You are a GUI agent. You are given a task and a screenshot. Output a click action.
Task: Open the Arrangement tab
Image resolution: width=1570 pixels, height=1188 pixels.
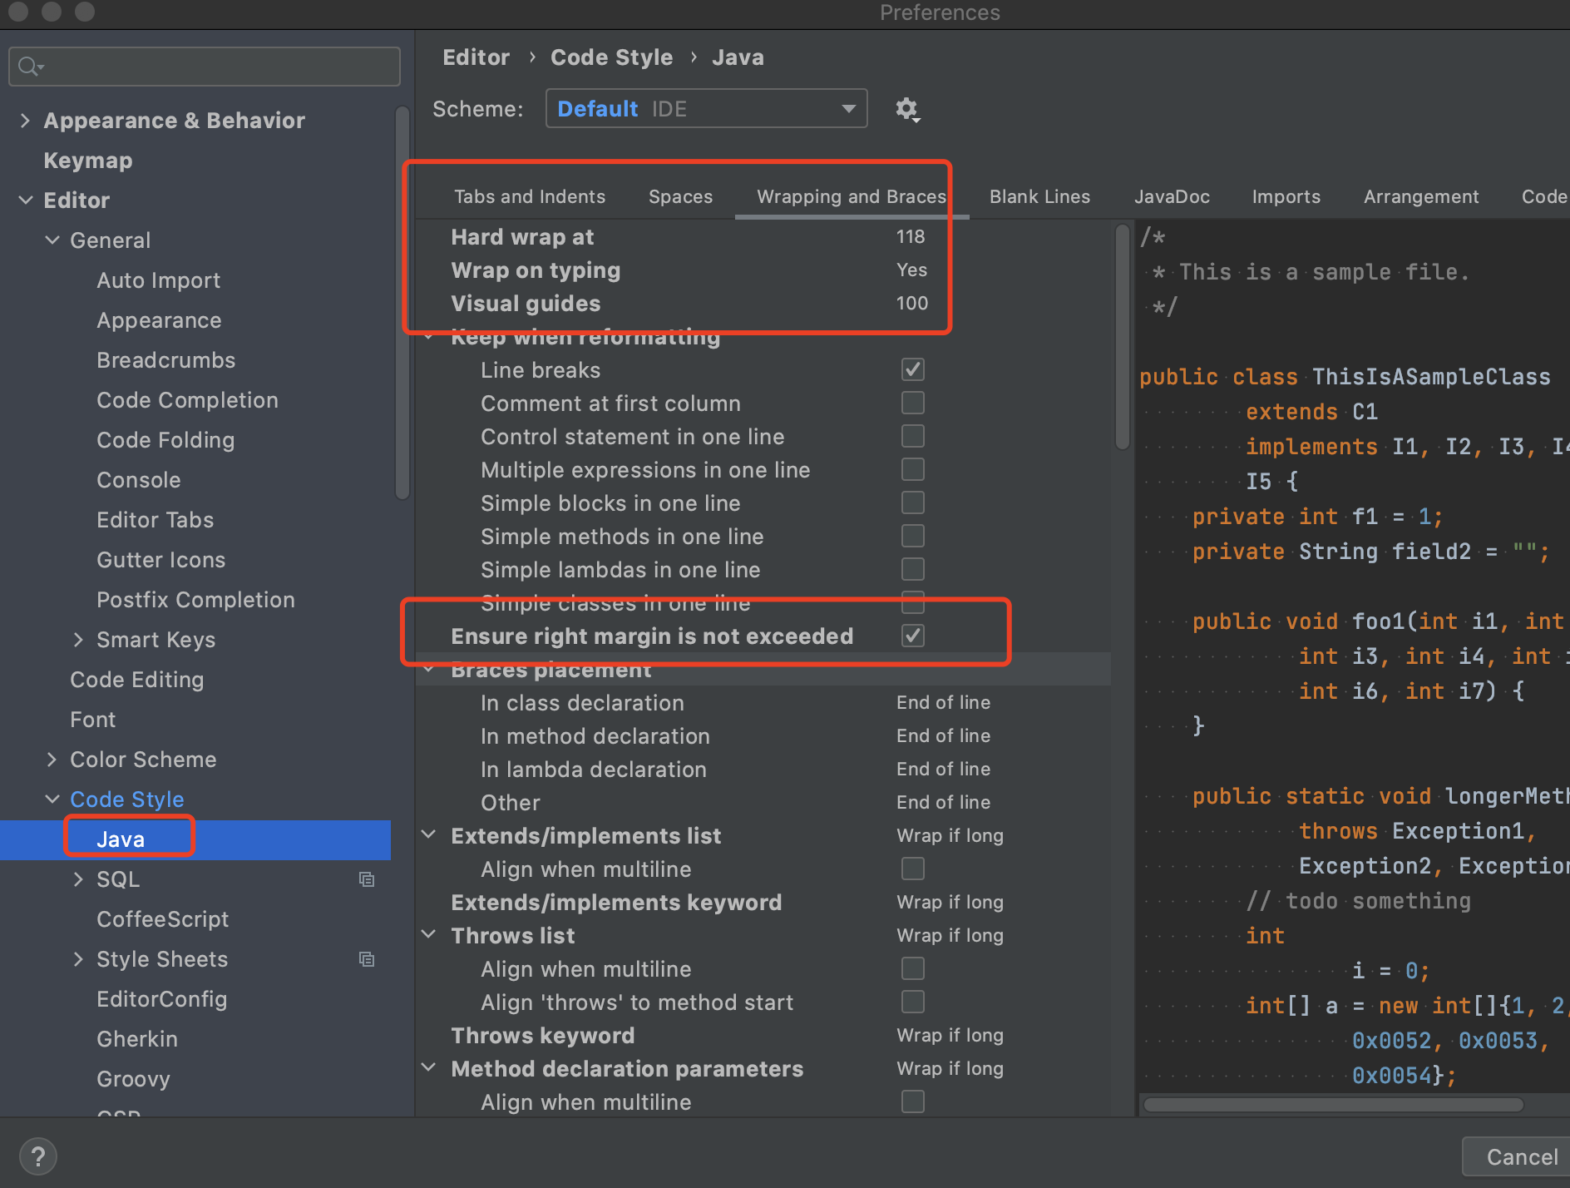(1421, 197)
